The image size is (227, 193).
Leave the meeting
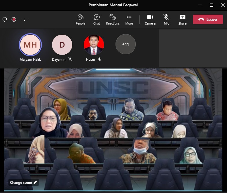click(x=208, y=19)
